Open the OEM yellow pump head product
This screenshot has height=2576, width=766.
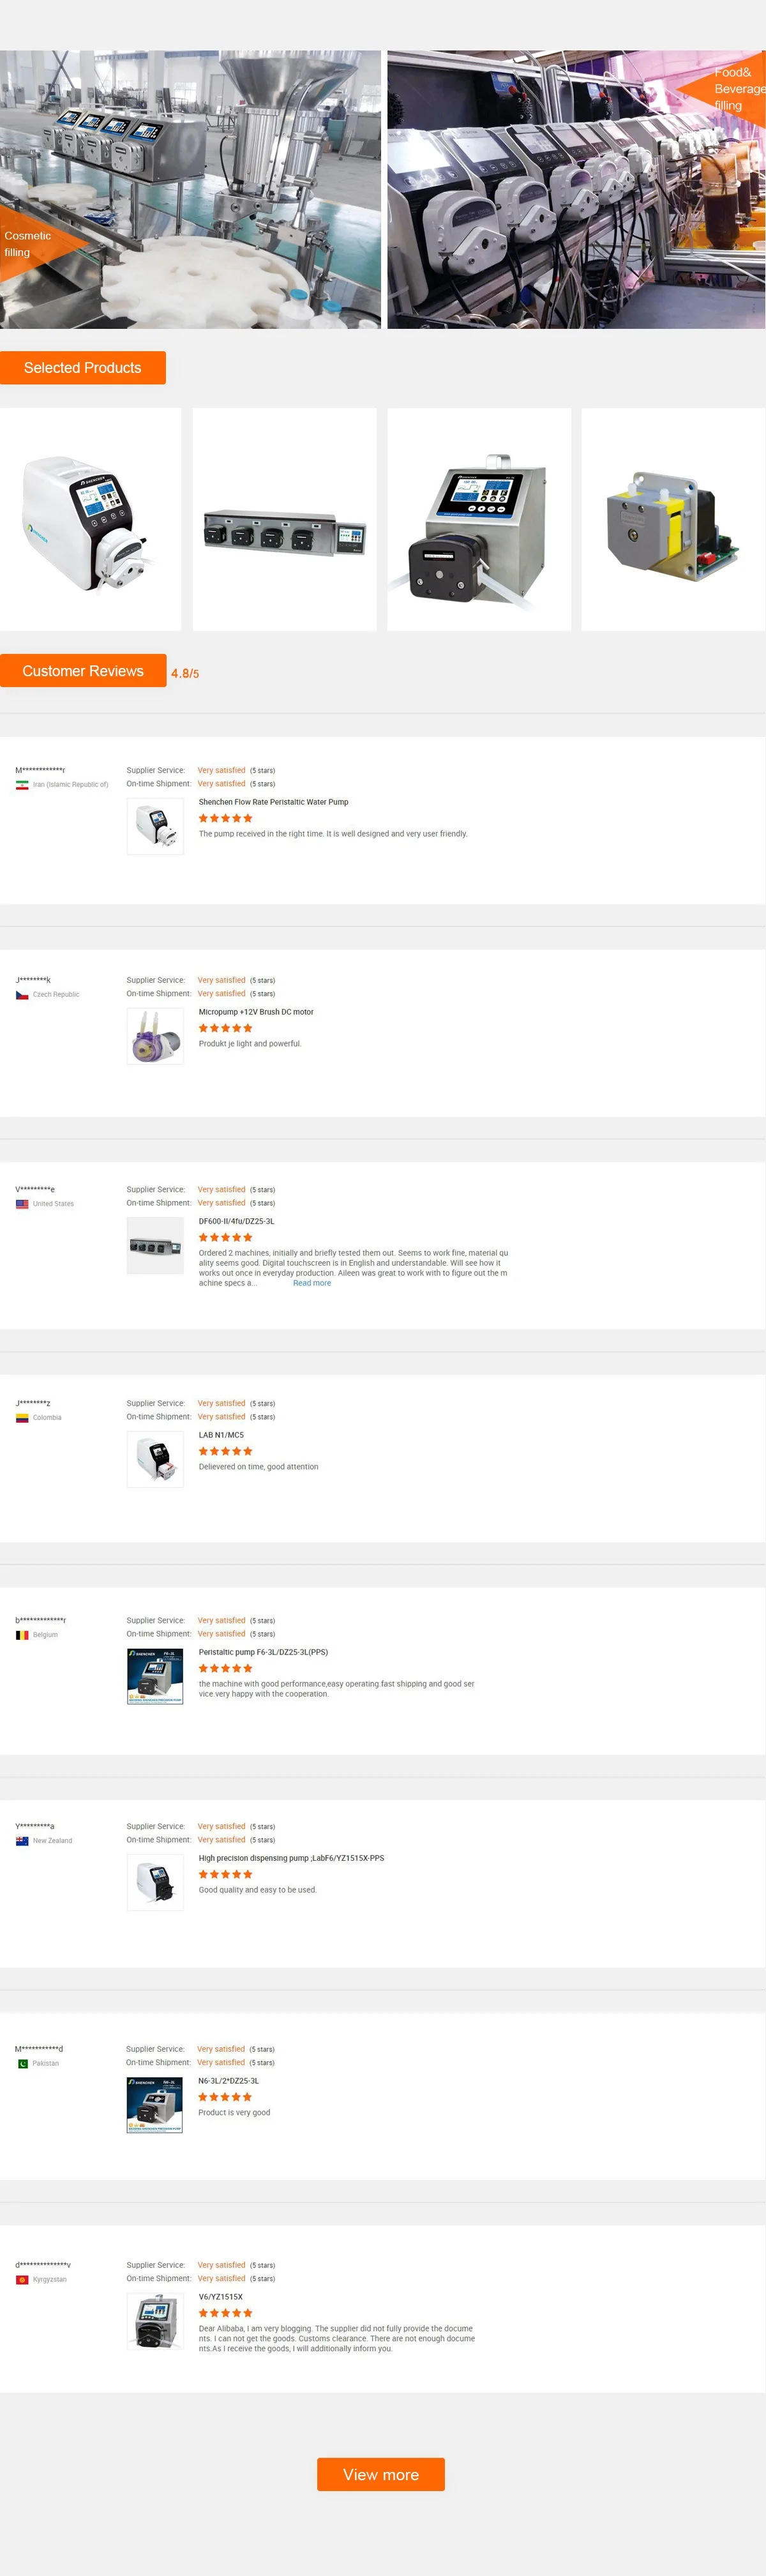(673, 520)
